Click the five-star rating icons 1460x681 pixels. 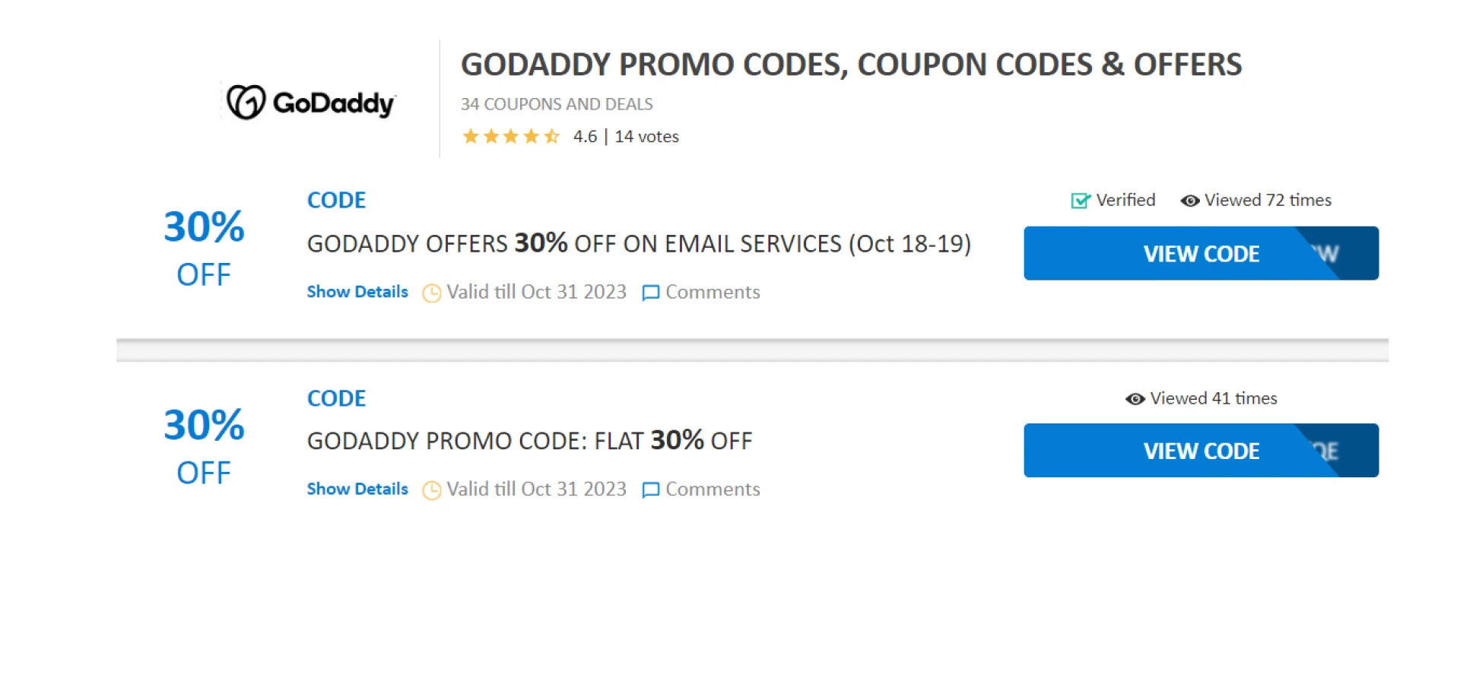tap(510, 137)
